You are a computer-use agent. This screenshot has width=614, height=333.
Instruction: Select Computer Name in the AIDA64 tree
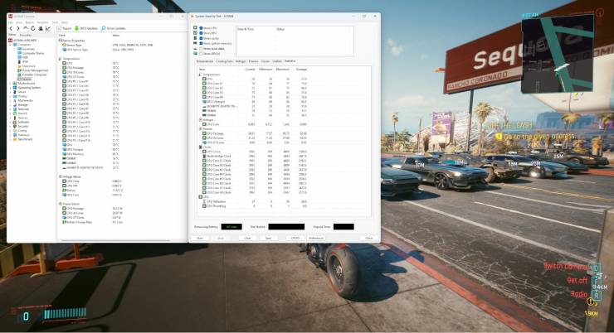tap(31, 53)
